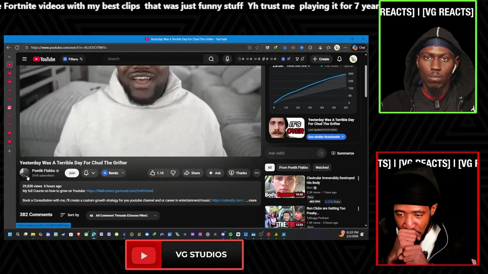The height and width of the screenshot is (274, 488).
Task: Open browser profile avatar in toolbar
Action: point(337,48)
